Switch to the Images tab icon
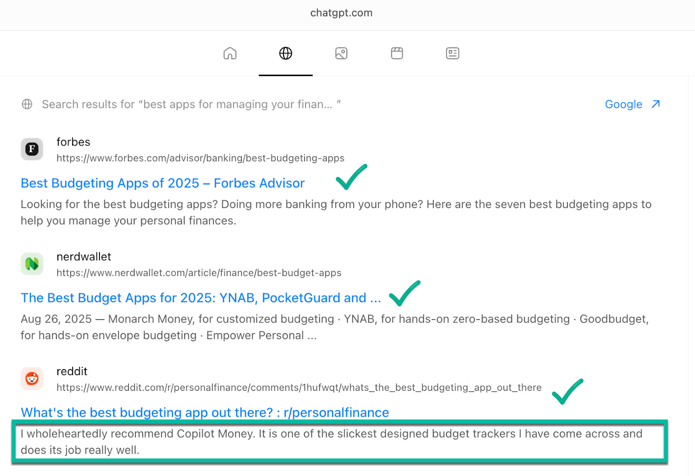The height and width of the screenshot is (476, 695). 341,53
